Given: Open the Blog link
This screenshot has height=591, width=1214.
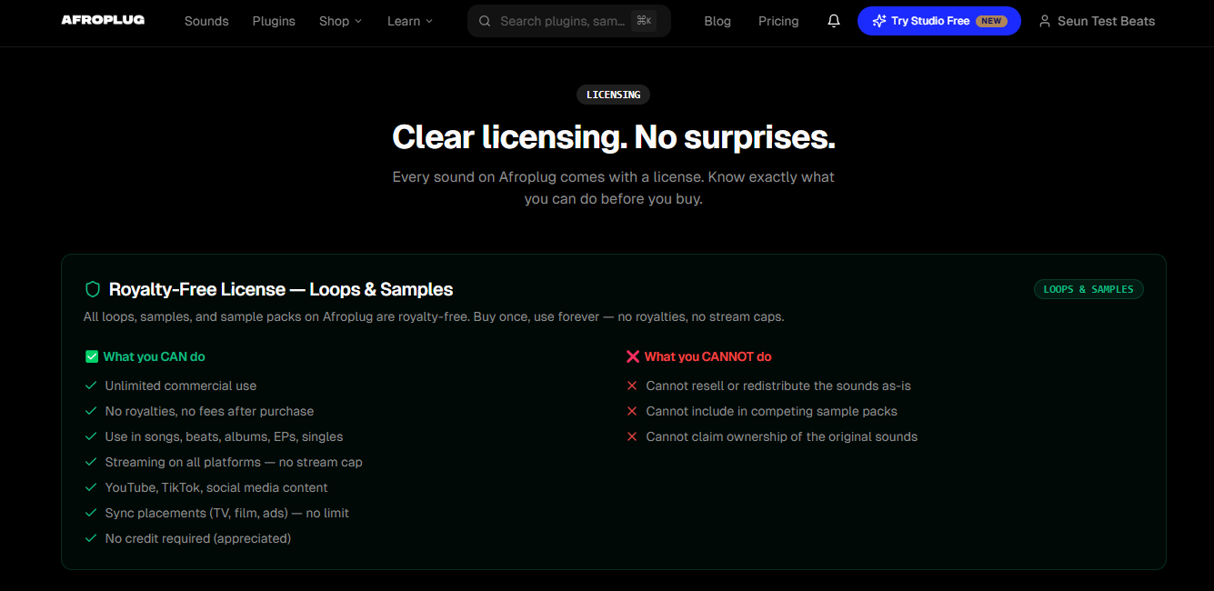Looking at the screenshot, I should pyautogui.click(x=717, y=21).
